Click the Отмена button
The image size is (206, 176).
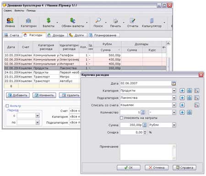click(x=157, y=168)
